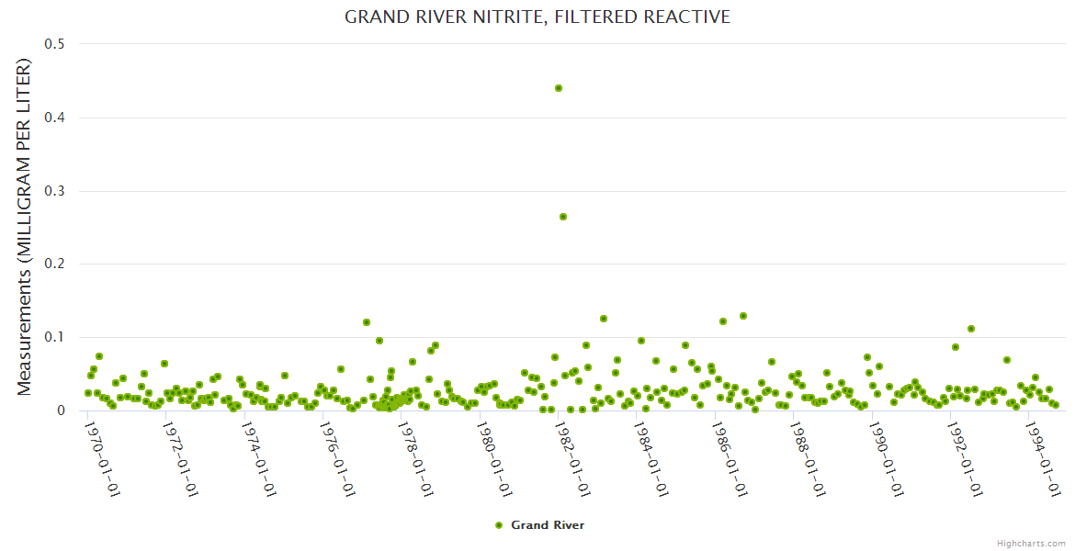Click the highest data point near 0.44
Screen dimensions: 1075x551
[x=559, y=88]
